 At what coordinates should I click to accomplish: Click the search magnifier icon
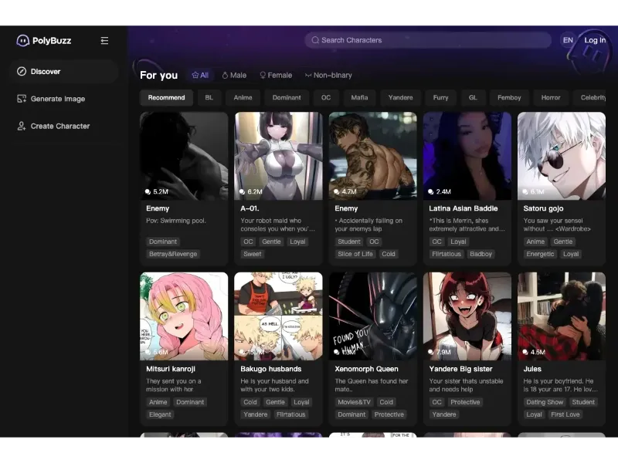tap(315, 40)
